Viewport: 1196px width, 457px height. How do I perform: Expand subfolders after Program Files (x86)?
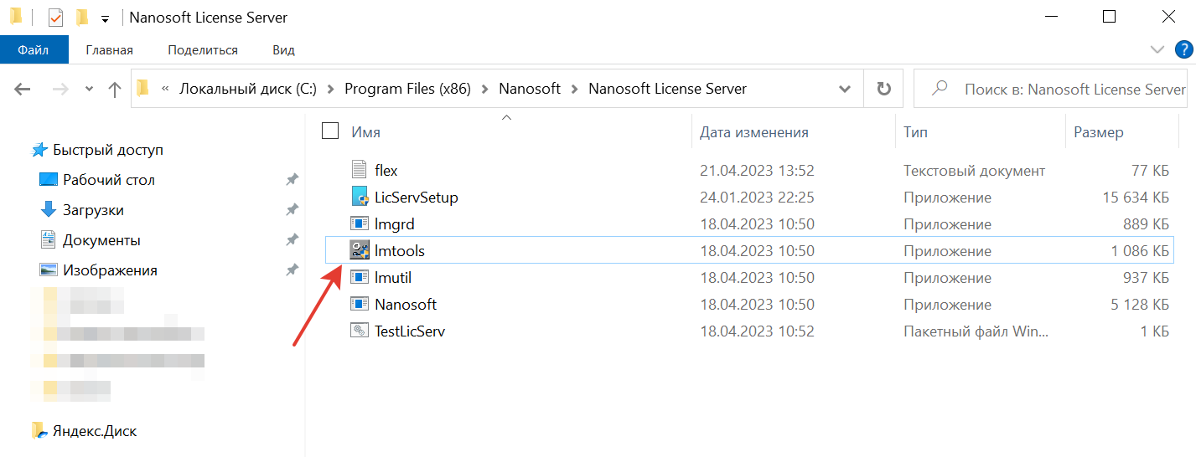point(485,88)
